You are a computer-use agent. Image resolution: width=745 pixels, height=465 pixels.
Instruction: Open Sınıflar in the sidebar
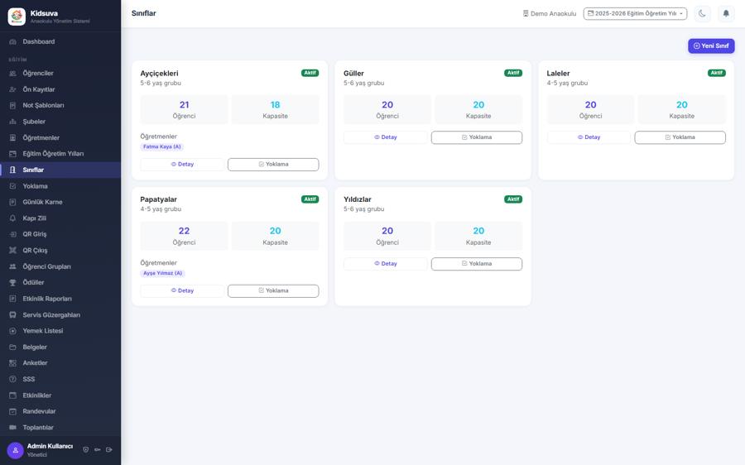click(x=60, y=170)
